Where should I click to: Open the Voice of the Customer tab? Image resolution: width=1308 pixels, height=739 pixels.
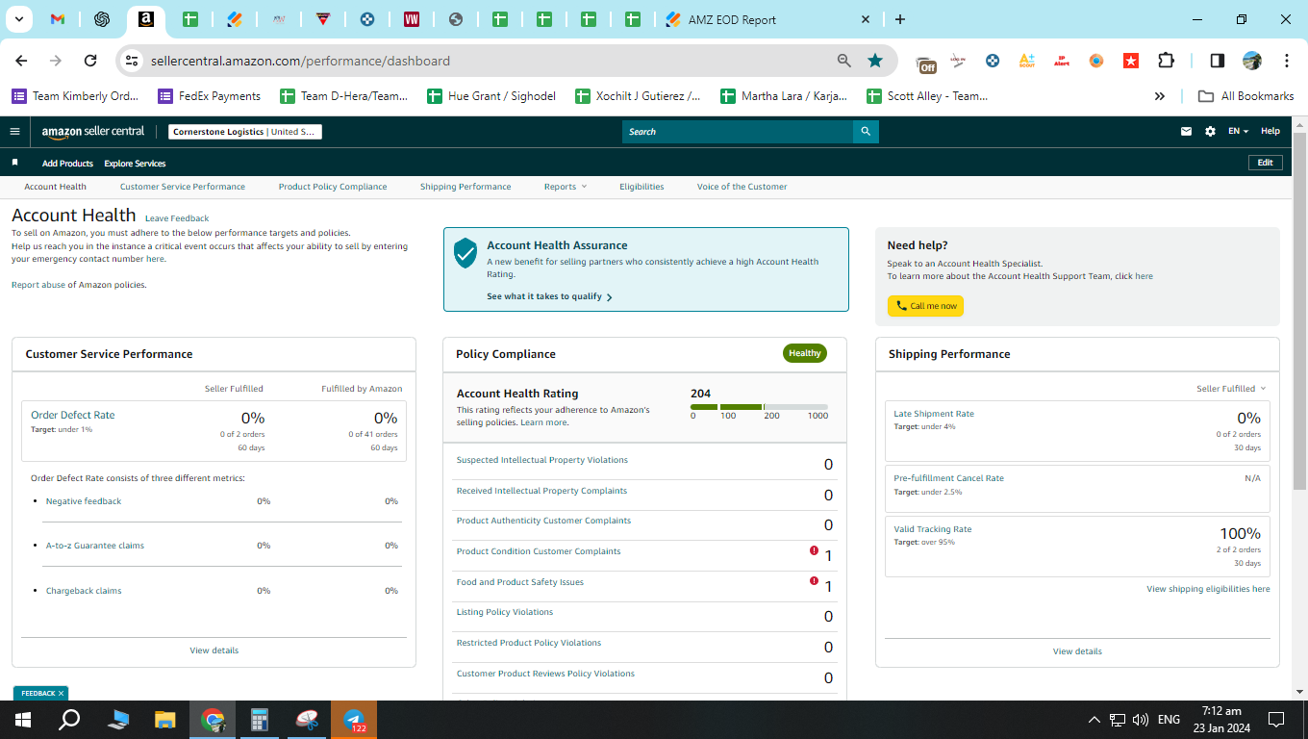[x=742, y=187]
